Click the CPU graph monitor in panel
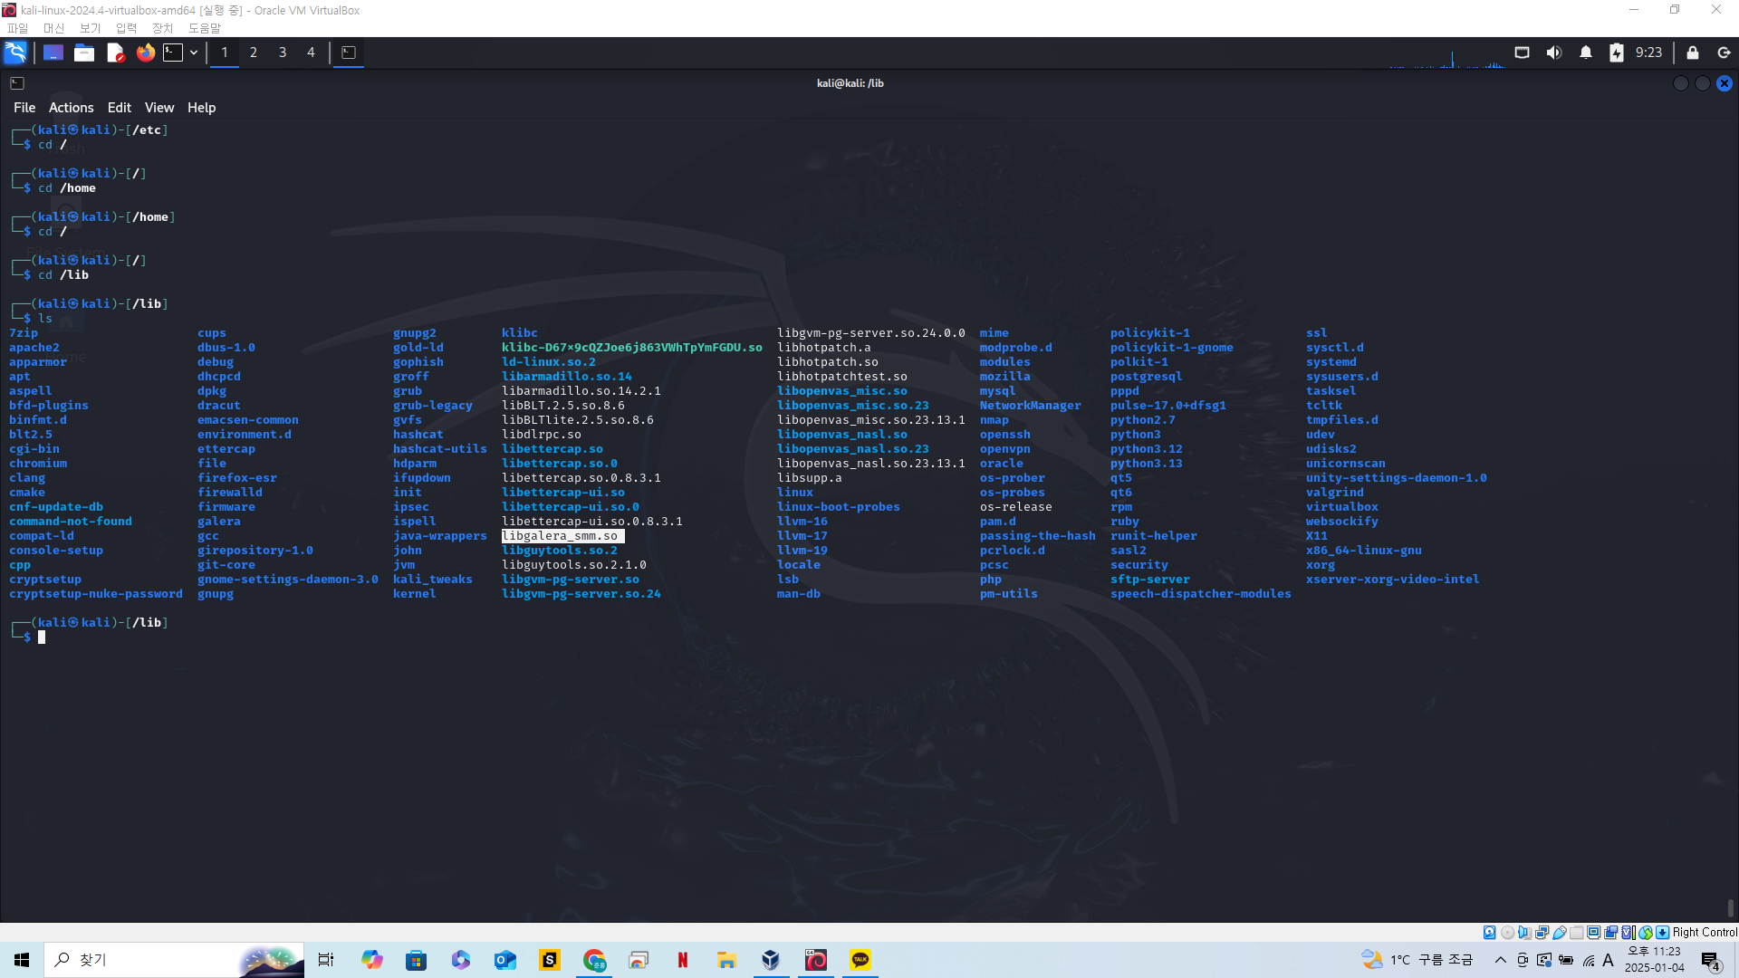The height and width of the screenshot is (978, 1739). (1447, 58)
